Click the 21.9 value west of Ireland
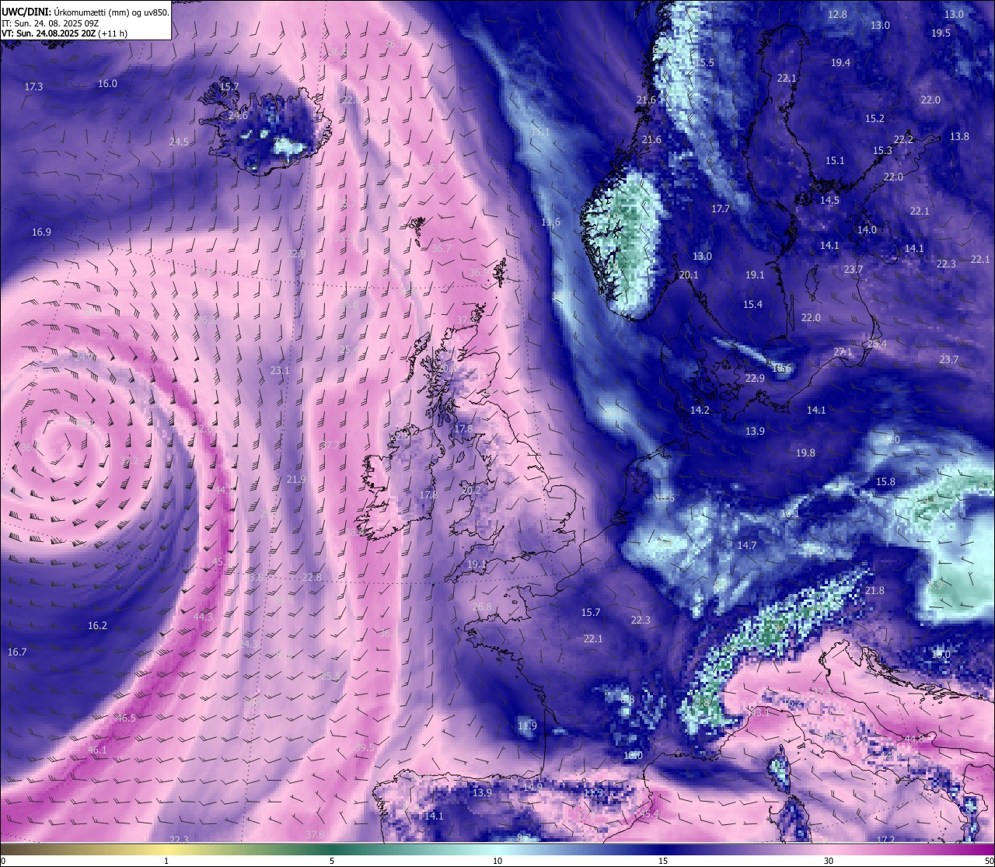 tap(296, 480)
